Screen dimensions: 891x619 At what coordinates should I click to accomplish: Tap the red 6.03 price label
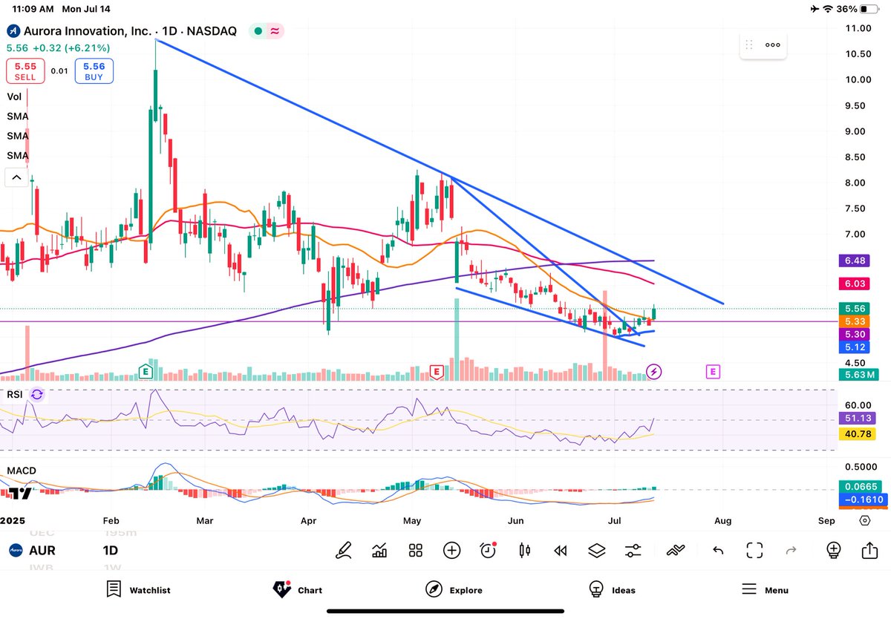pyautogui.click(x=853, y=284)
